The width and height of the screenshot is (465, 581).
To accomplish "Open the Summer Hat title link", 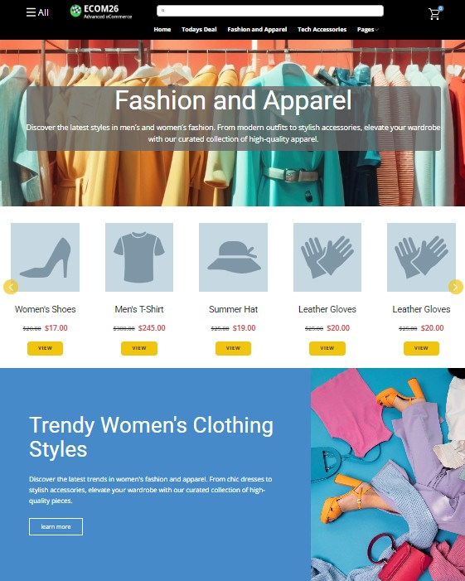I will pyautogui.click(x=234, y=309).
